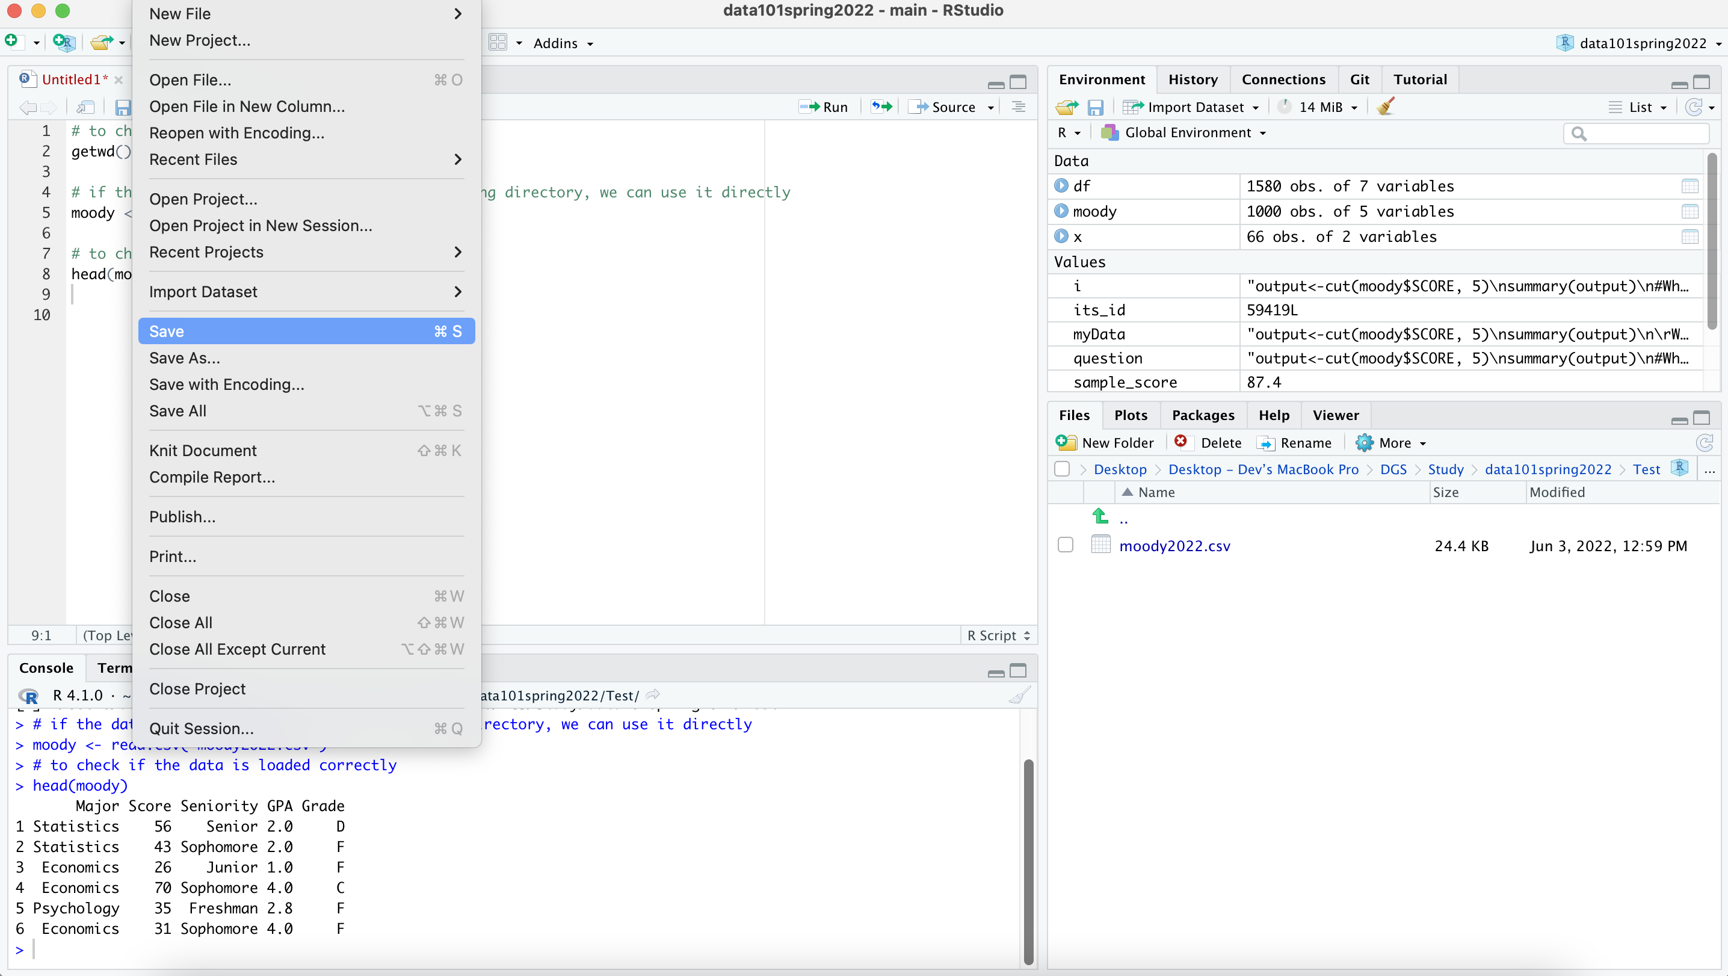
Task: Expand the moody data frame details
Action: click(x=1061, y=211)
